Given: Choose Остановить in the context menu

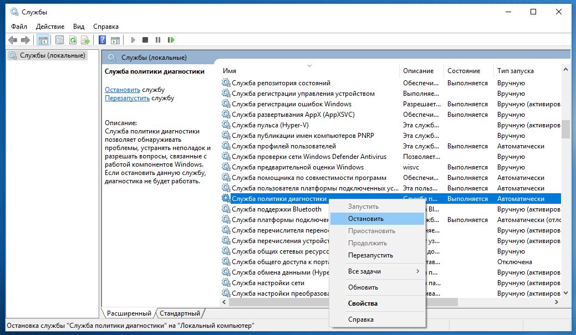Looking at the screenshot, I should point(378,219).
